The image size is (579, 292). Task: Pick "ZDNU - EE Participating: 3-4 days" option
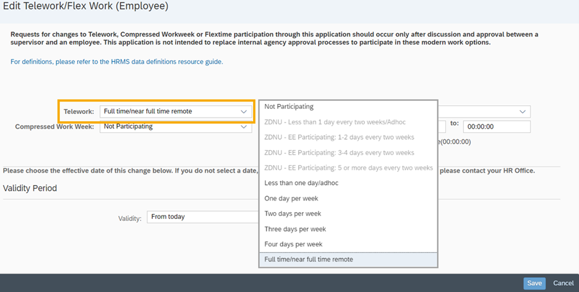(339, 153)
